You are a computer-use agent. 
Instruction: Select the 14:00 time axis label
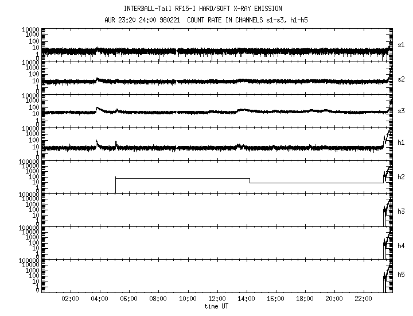pos(246,299)
